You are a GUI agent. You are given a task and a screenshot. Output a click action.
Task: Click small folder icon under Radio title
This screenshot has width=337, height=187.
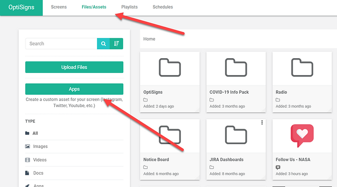coord(278,100)
